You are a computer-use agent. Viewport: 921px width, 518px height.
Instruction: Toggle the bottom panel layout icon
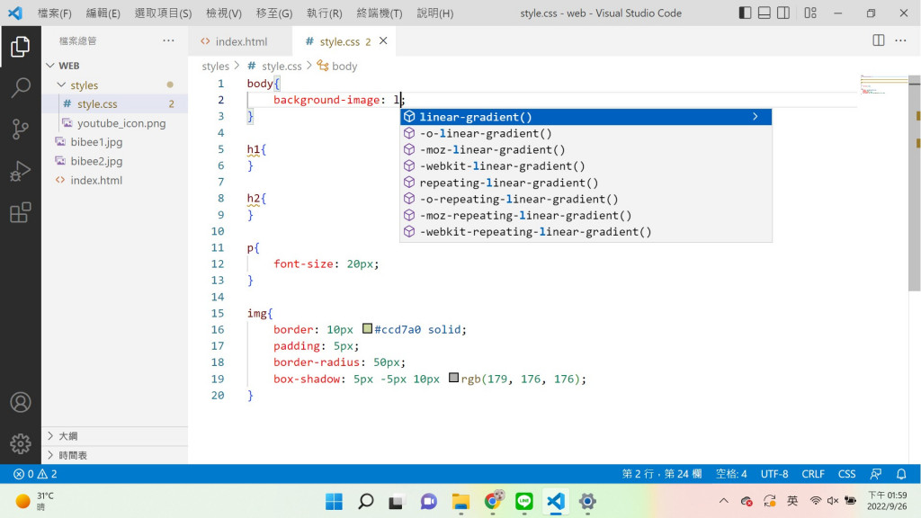click(x=765, y=13)
